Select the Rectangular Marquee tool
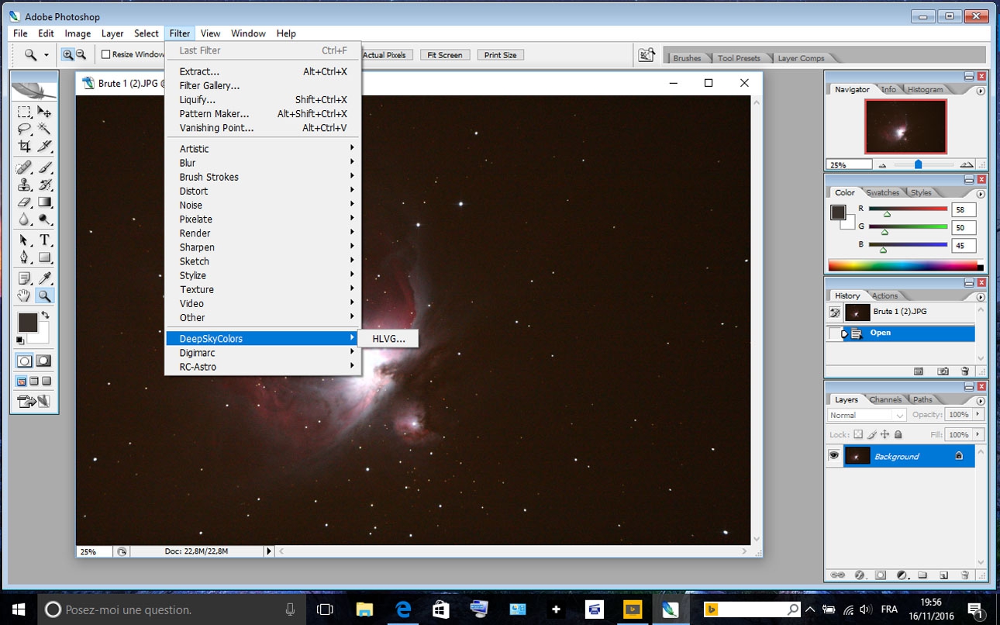1000x625 pixels. [x=24, y=112]
